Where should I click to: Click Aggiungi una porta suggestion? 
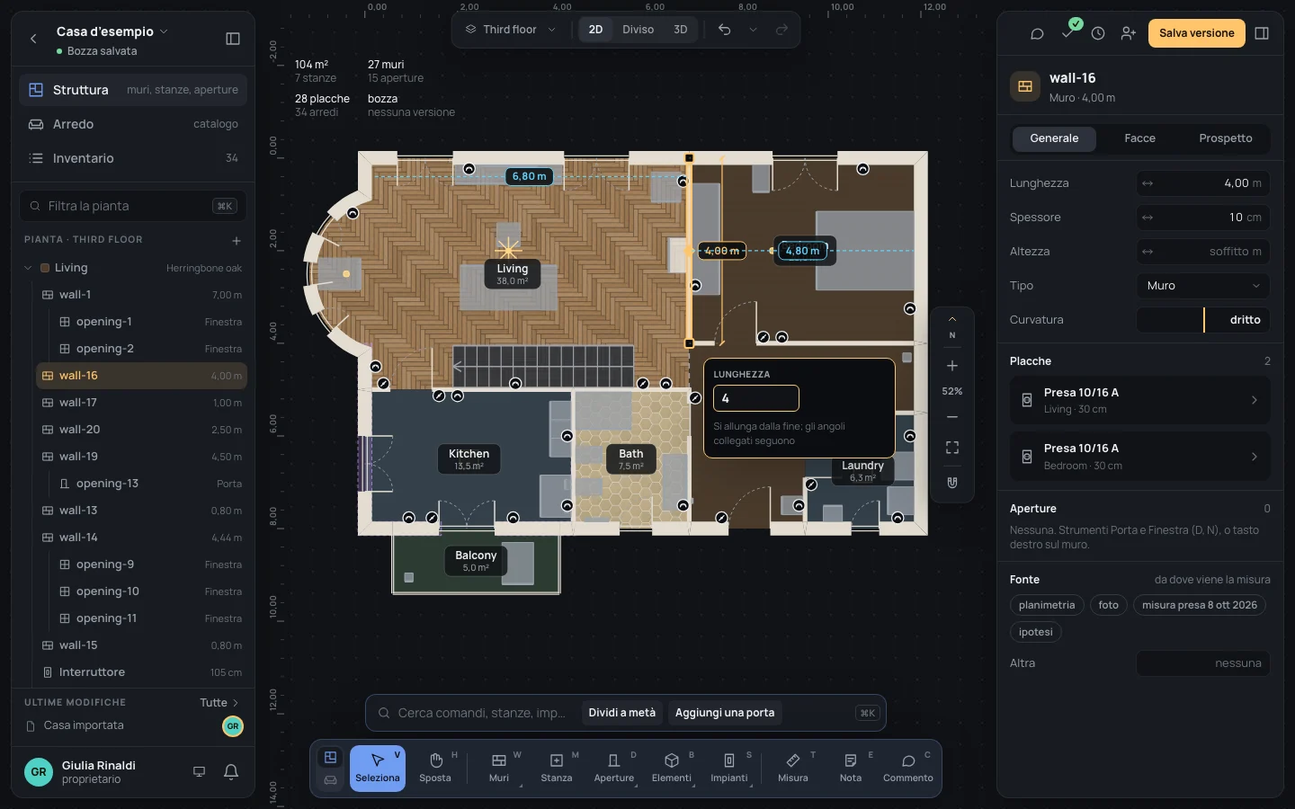(x=725, y=713)
